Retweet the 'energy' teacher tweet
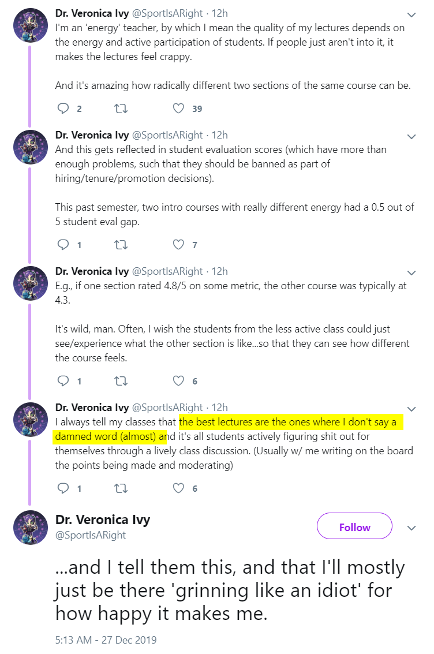Screen dimensions: 434x654 coord(121,109)
